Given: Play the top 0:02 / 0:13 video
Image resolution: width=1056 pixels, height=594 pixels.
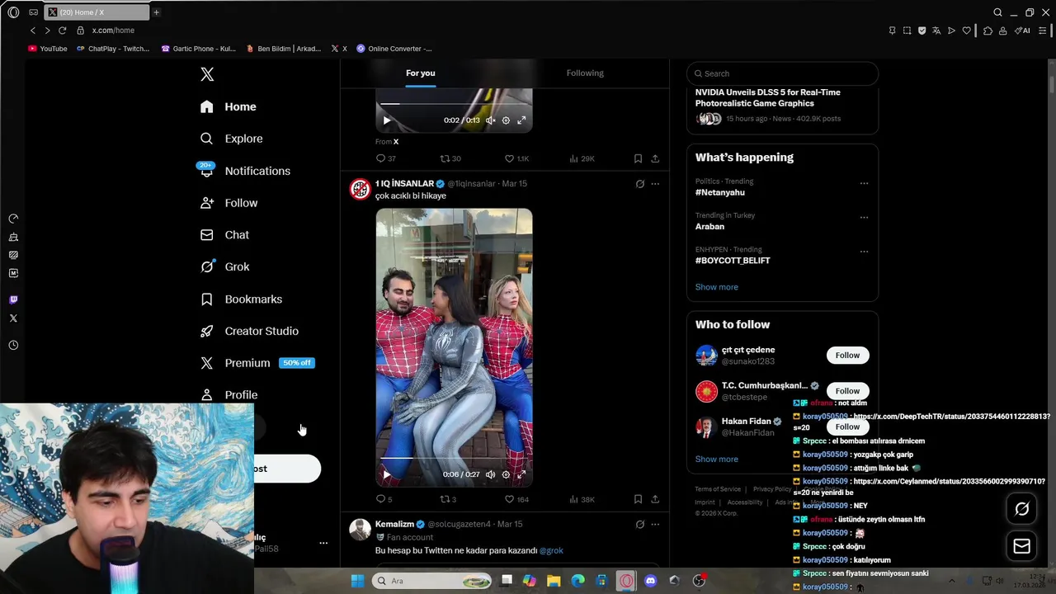Looking at the screenshot, I should 386,120.
